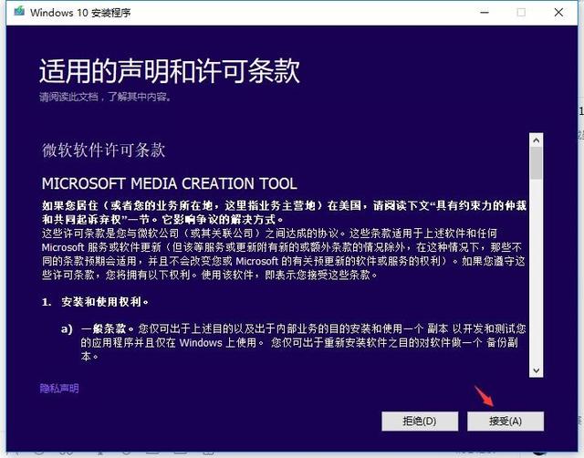Viewport: 584px width, 458px height.
Task: Click the Windows 10 setup title bar icon
Action: [x=19, y=12]
